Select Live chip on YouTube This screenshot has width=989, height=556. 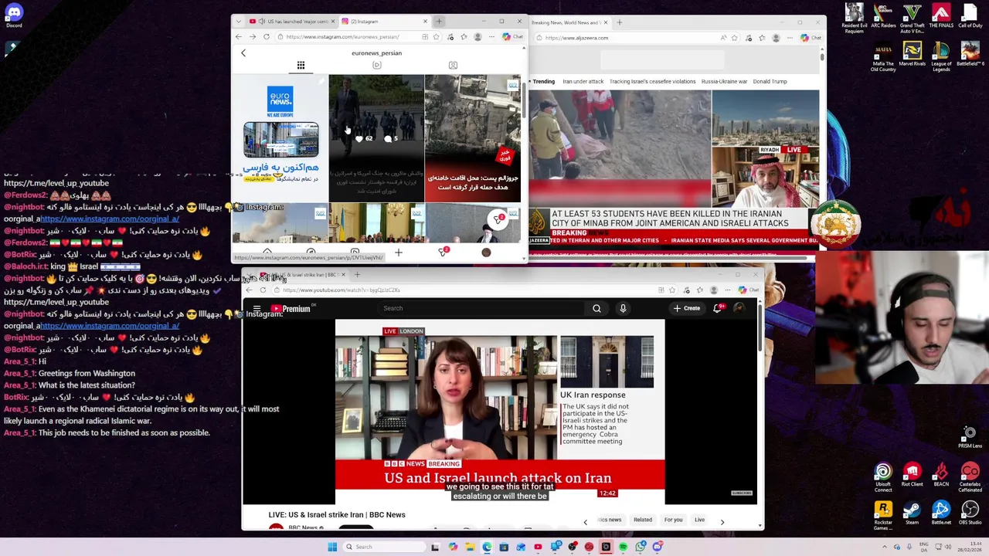pos(699,520)
